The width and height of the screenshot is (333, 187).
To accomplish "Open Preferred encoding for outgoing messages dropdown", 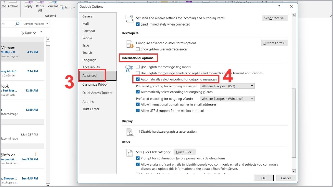I will (x=227, y=86).
